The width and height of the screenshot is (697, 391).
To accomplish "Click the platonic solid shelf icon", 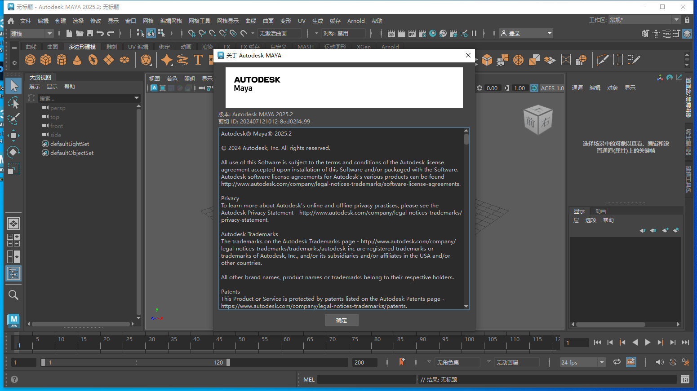I will click(146, 60).
